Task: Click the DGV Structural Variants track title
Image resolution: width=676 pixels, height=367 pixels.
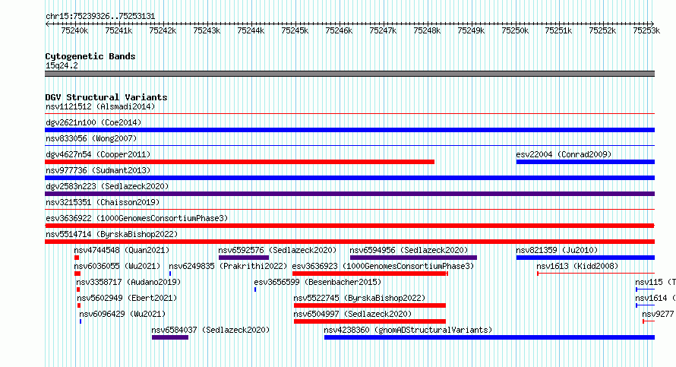Action: (x=106, y=97)
